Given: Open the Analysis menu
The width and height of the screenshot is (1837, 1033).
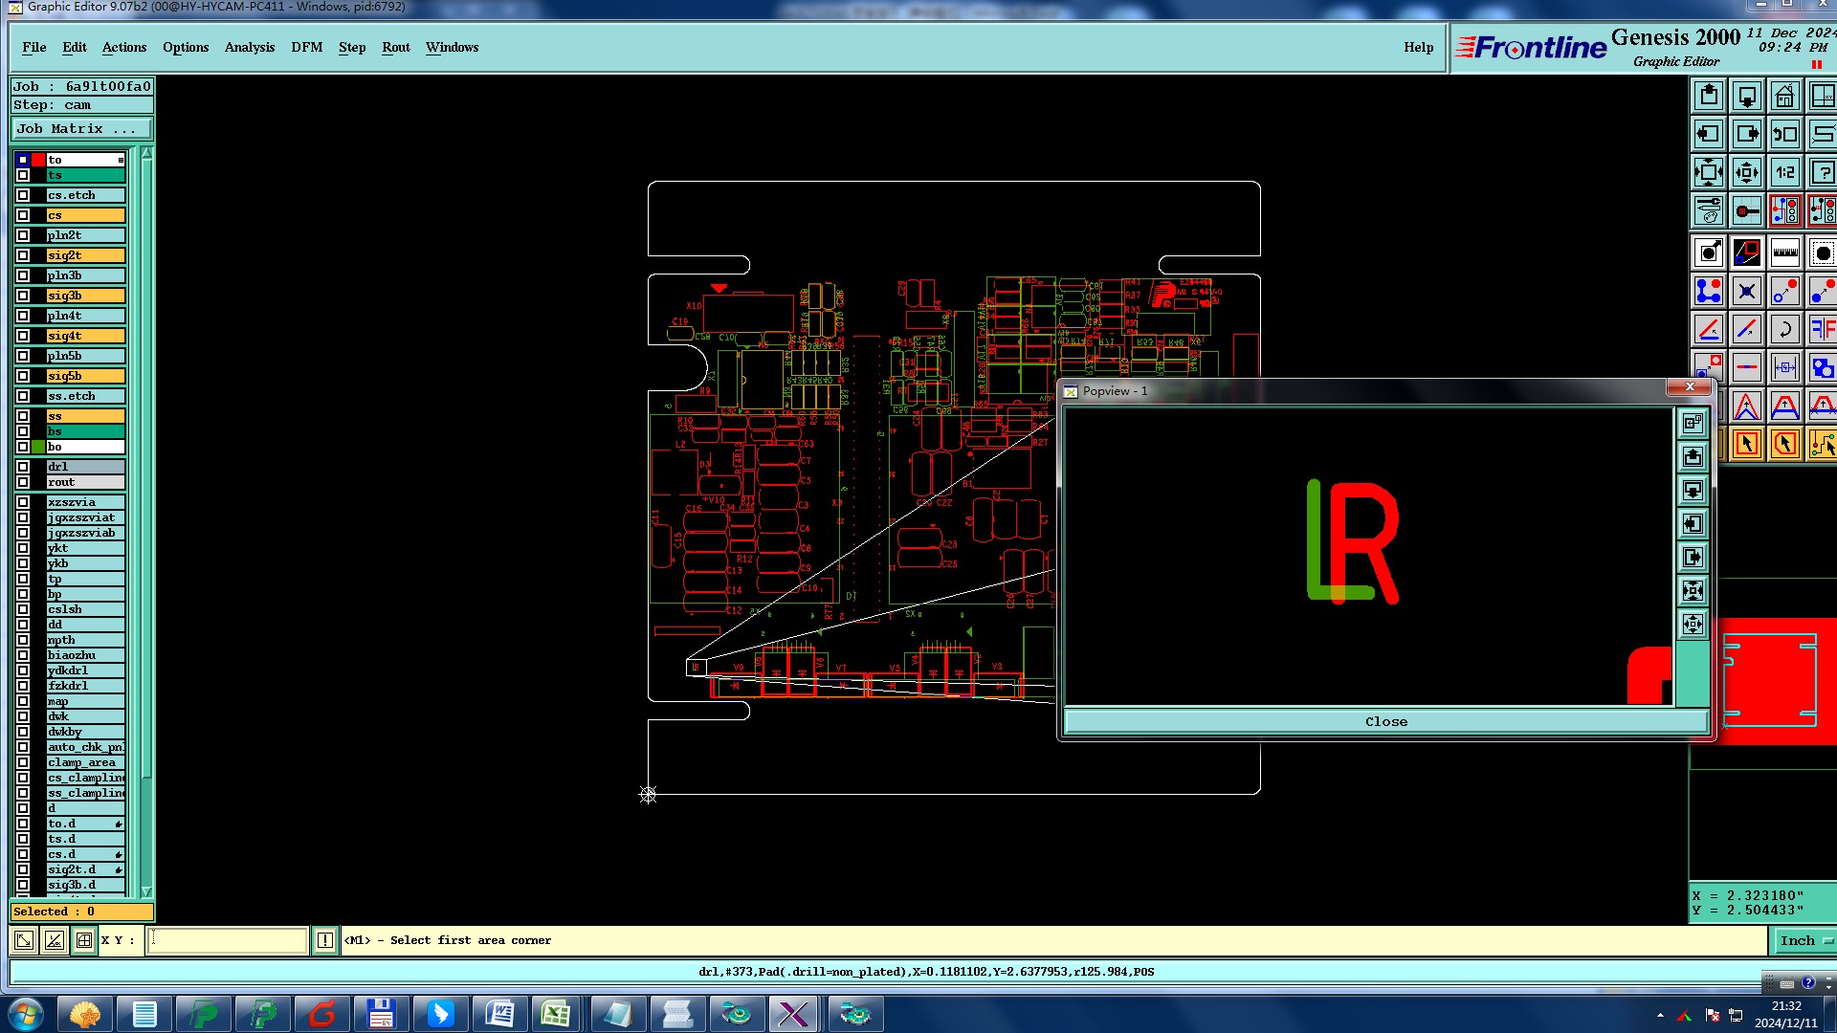Looking at the screenshot, I should pyautogui.click(x=249, y=48).
